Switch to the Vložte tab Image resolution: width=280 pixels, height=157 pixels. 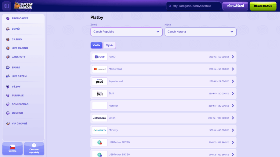(96, 45)
